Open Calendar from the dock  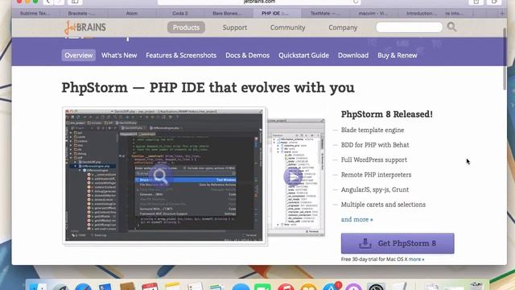(150, 286)
